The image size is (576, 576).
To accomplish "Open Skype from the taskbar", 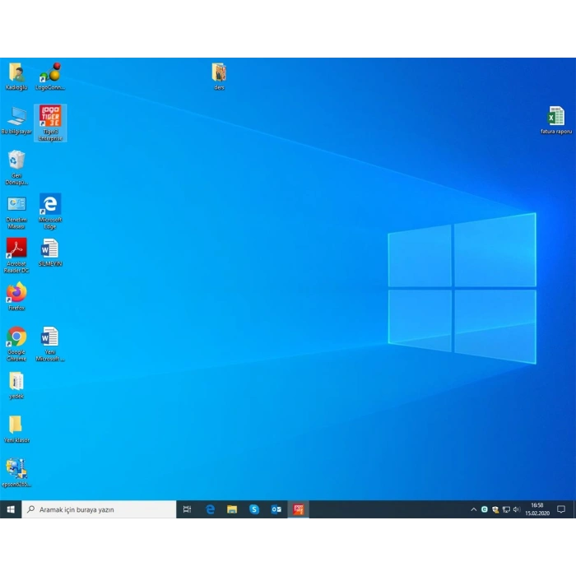I will tap(254, 509).
